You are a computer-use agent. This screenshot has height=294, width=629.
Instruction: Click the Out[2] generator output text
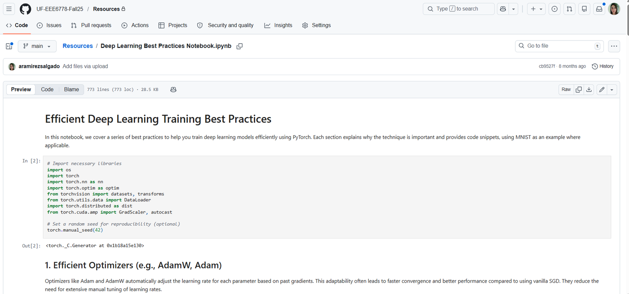[x=95, y=246]
